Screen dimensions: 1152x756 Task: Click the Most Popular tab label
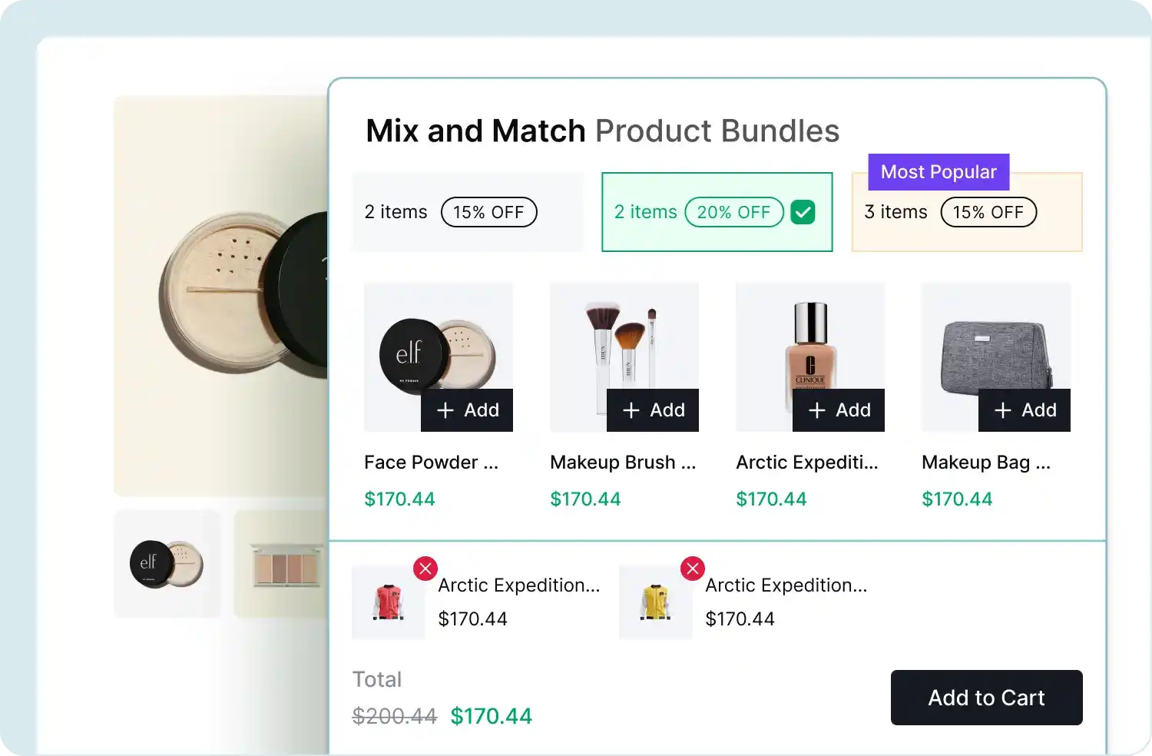938,171
